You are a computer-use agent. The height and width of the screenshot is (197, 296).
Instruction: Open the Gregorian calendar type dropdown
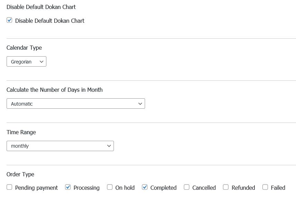26,62
